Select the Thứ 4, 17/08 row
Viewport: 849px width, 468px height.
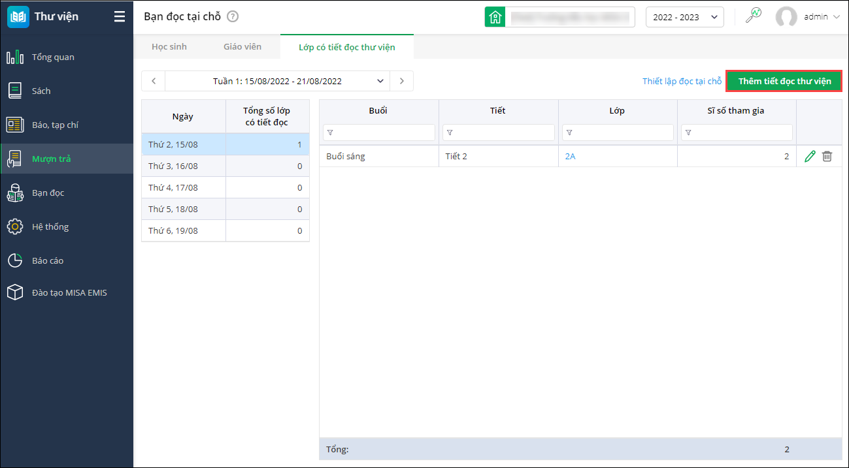pyautogui.click(x=225, y=187)
